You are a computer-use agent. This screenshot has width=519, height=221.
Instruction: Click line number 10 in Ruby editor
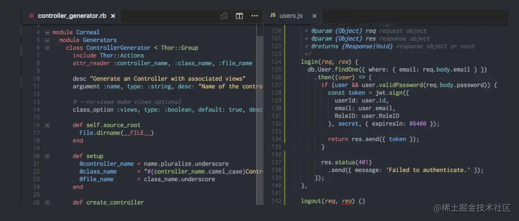37,79
